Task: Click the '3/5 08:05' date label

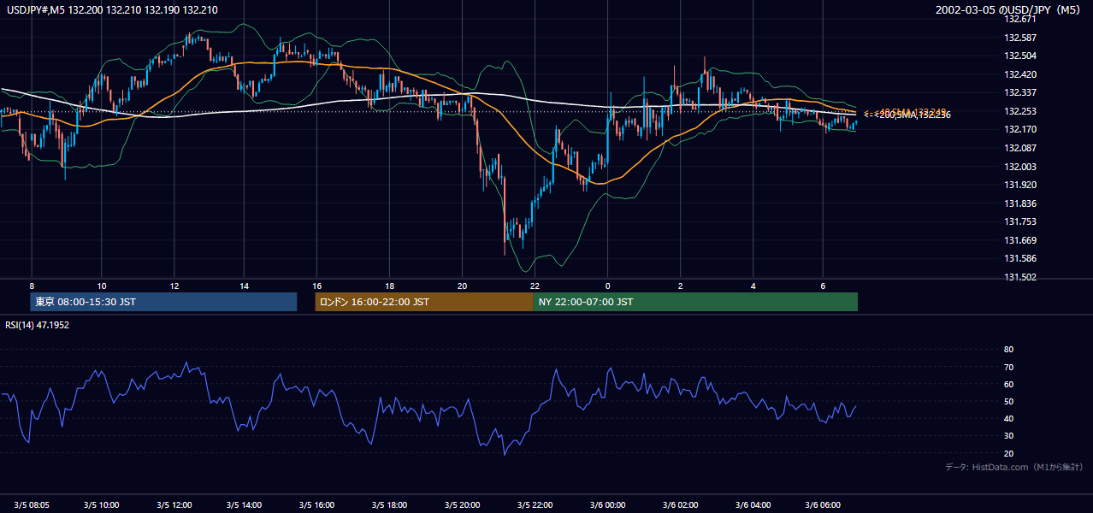Action: 31,504
